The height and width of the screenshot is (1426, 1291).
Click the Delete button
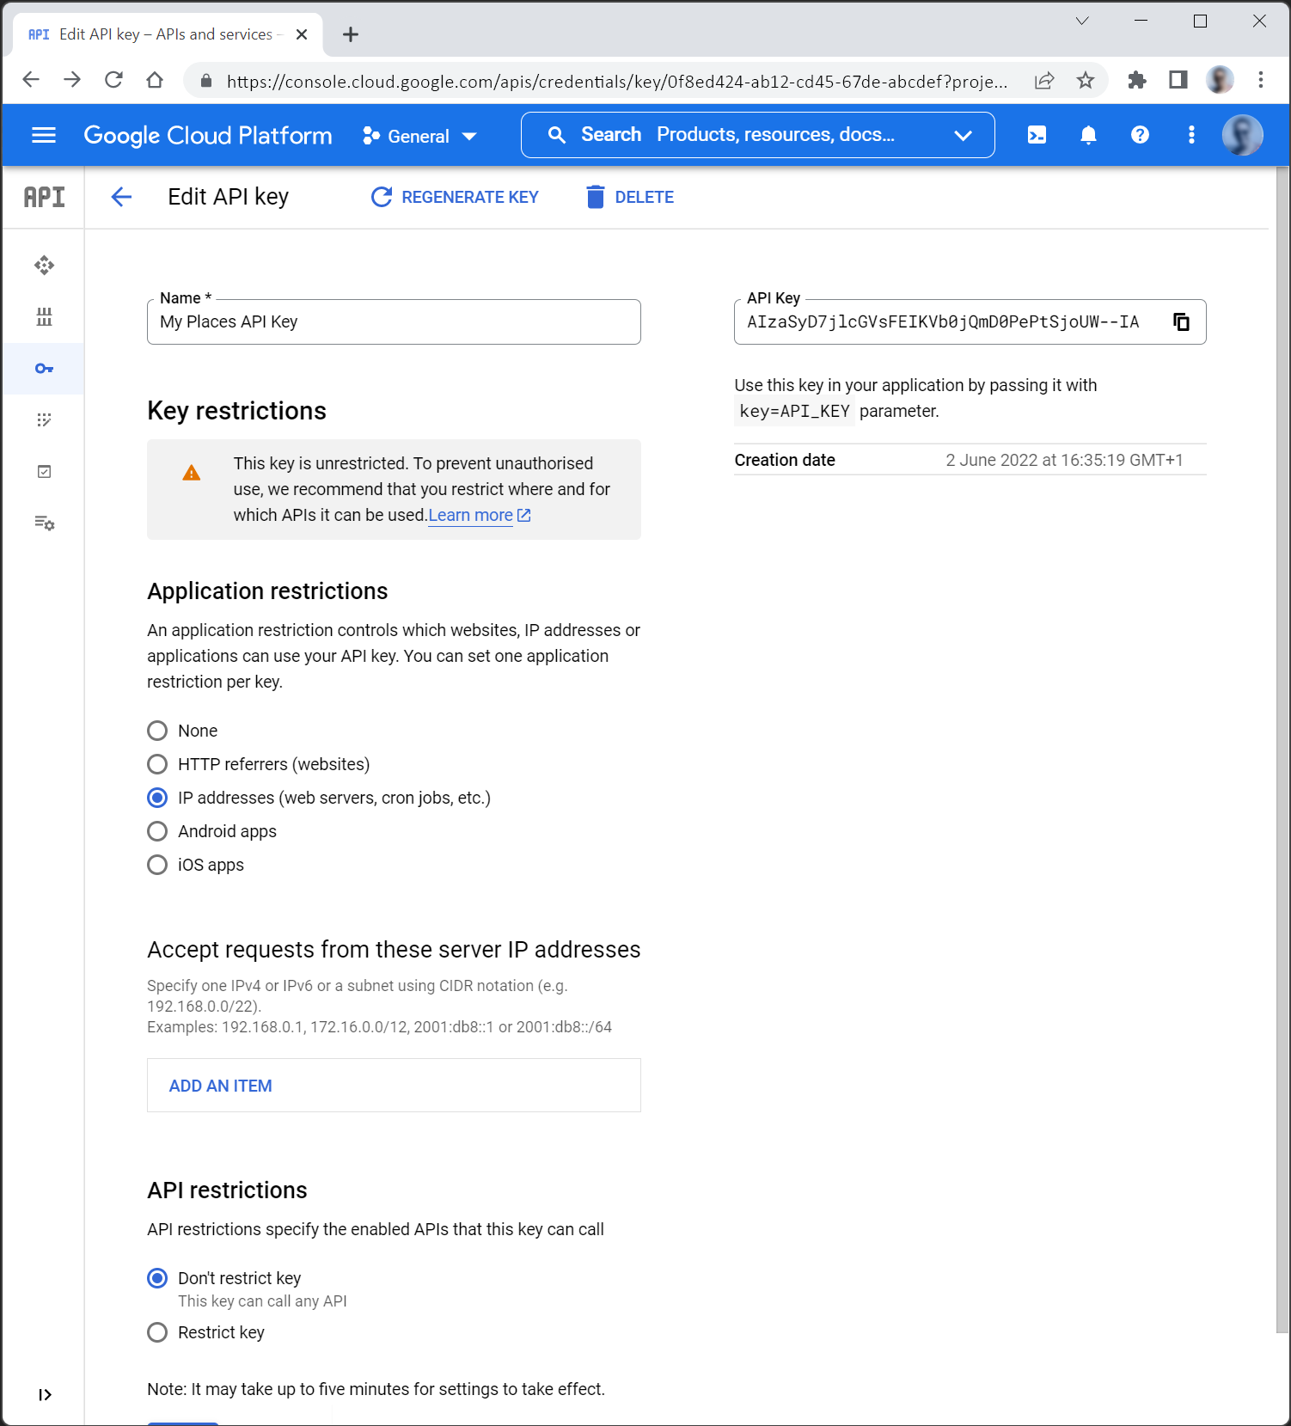(x=630, y=197)
